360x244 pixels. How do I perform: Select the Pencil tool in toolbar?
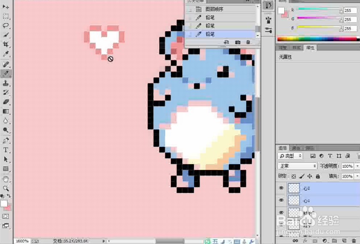coord(6,74)
